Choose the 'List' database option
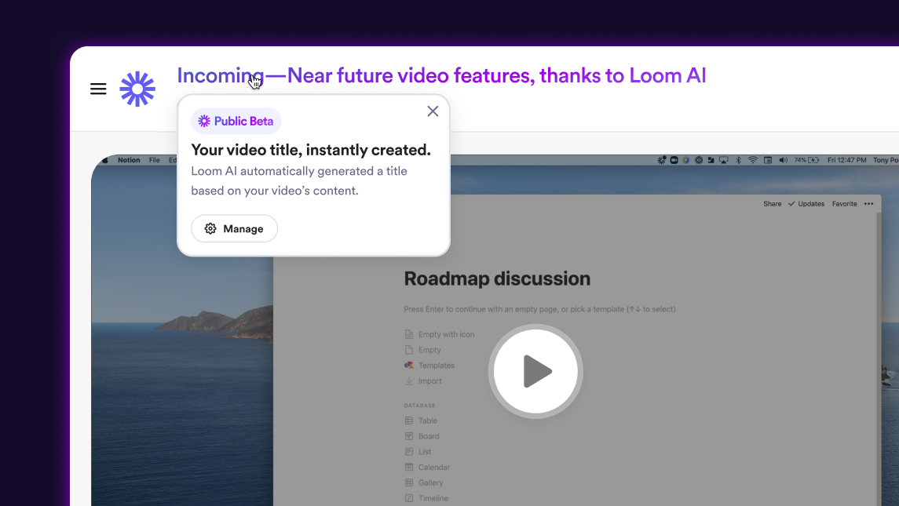 tap(418, 452)
